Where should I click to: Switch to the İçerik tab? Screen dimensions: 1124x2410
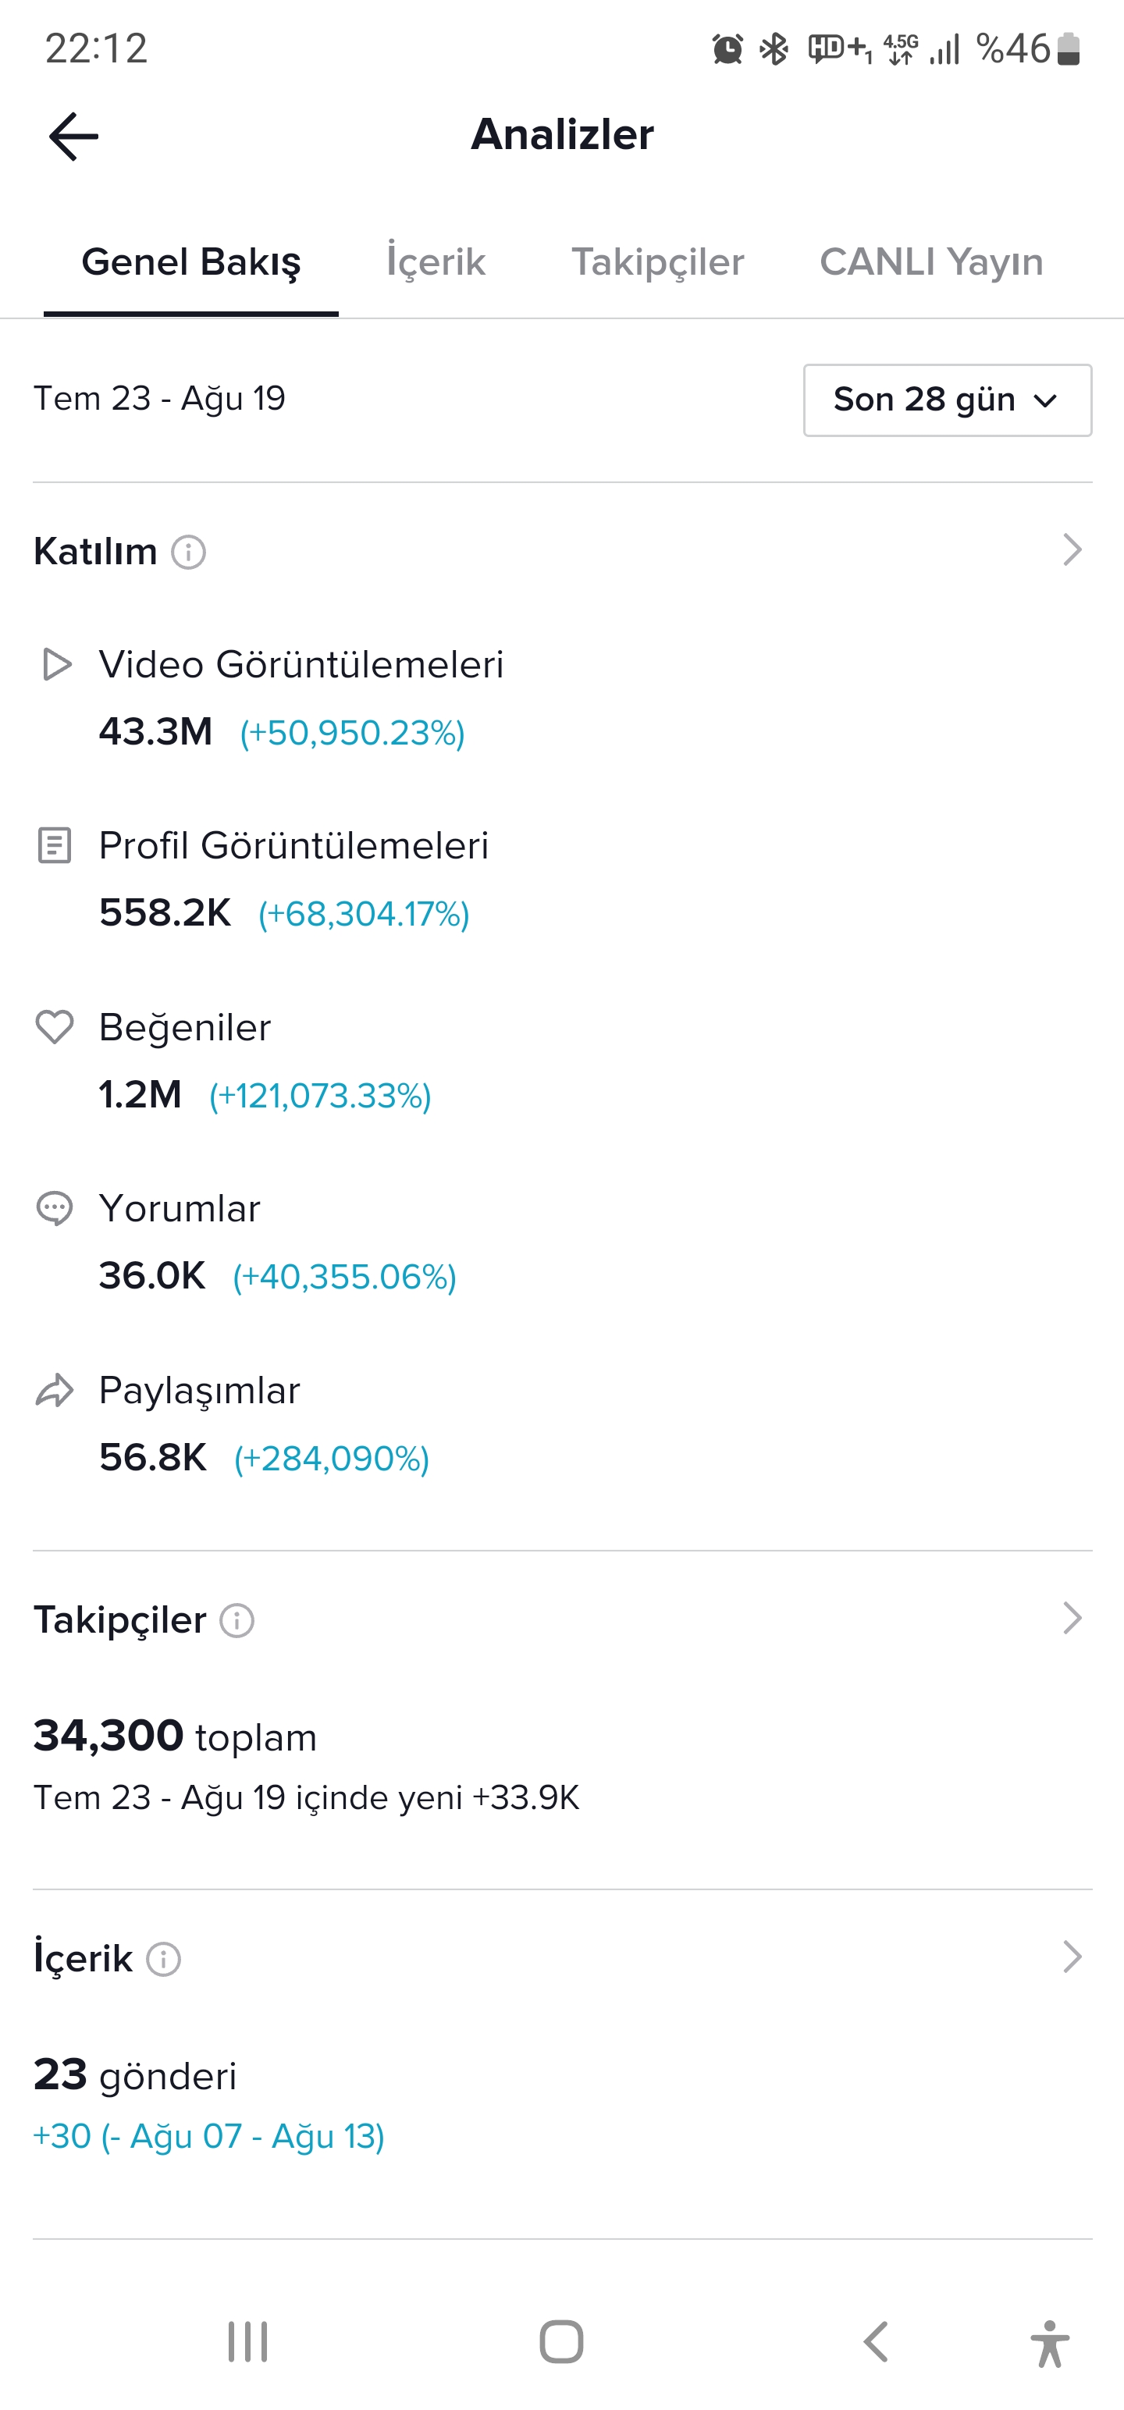(x=436, y=263)
